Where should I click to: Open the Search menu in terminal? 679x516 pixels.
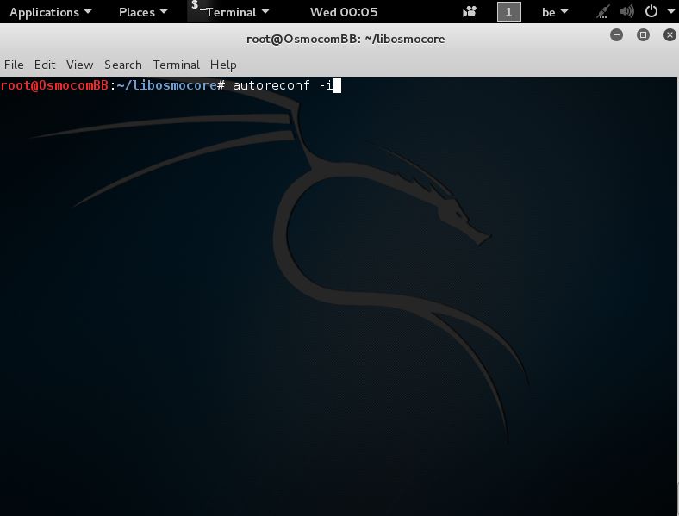(123, 65)
